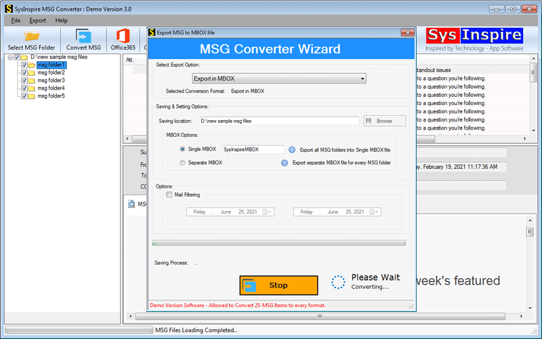The width and height of the screenshot is (542, 339).
Task: Close the Export MSG to MBOX dialog
Action: 408,33
